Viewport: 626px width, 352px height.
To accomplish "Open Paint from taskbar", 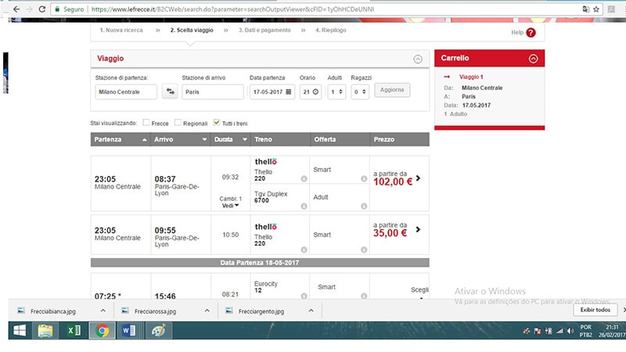I will click(x=159, y=330).
